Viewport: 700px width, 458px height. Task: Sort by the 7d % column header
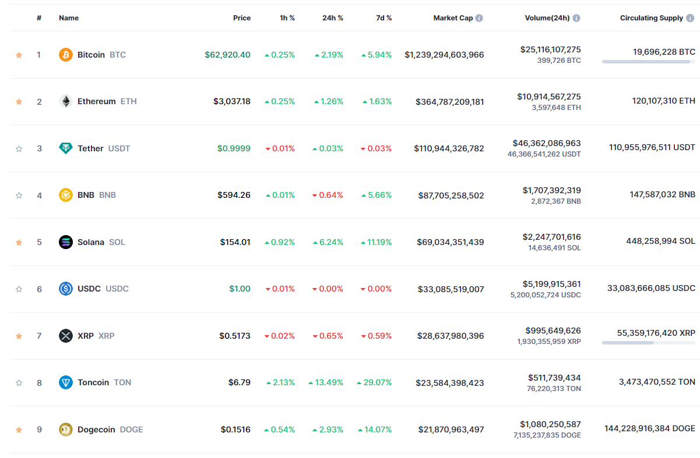tap(384, 18)
